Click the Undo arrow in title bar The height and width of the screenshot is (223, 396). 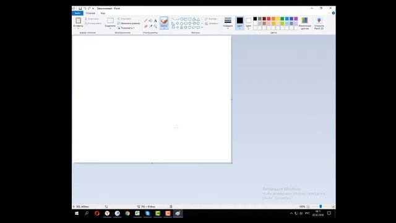(85, 8)
